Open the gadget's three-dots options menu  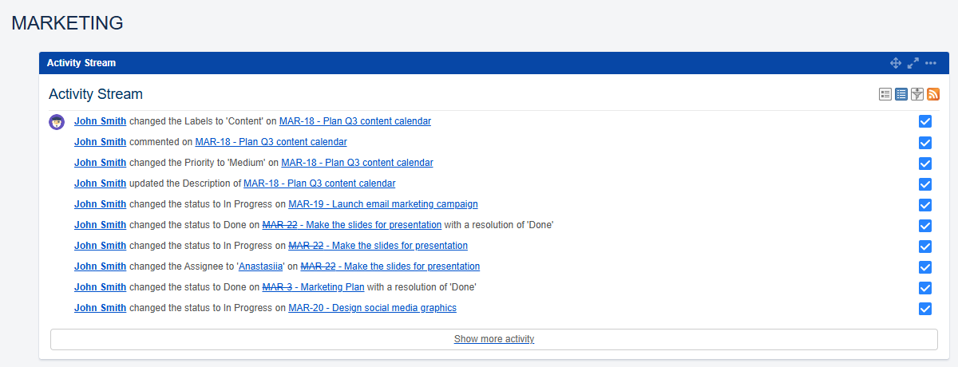(x=931, y=63)
